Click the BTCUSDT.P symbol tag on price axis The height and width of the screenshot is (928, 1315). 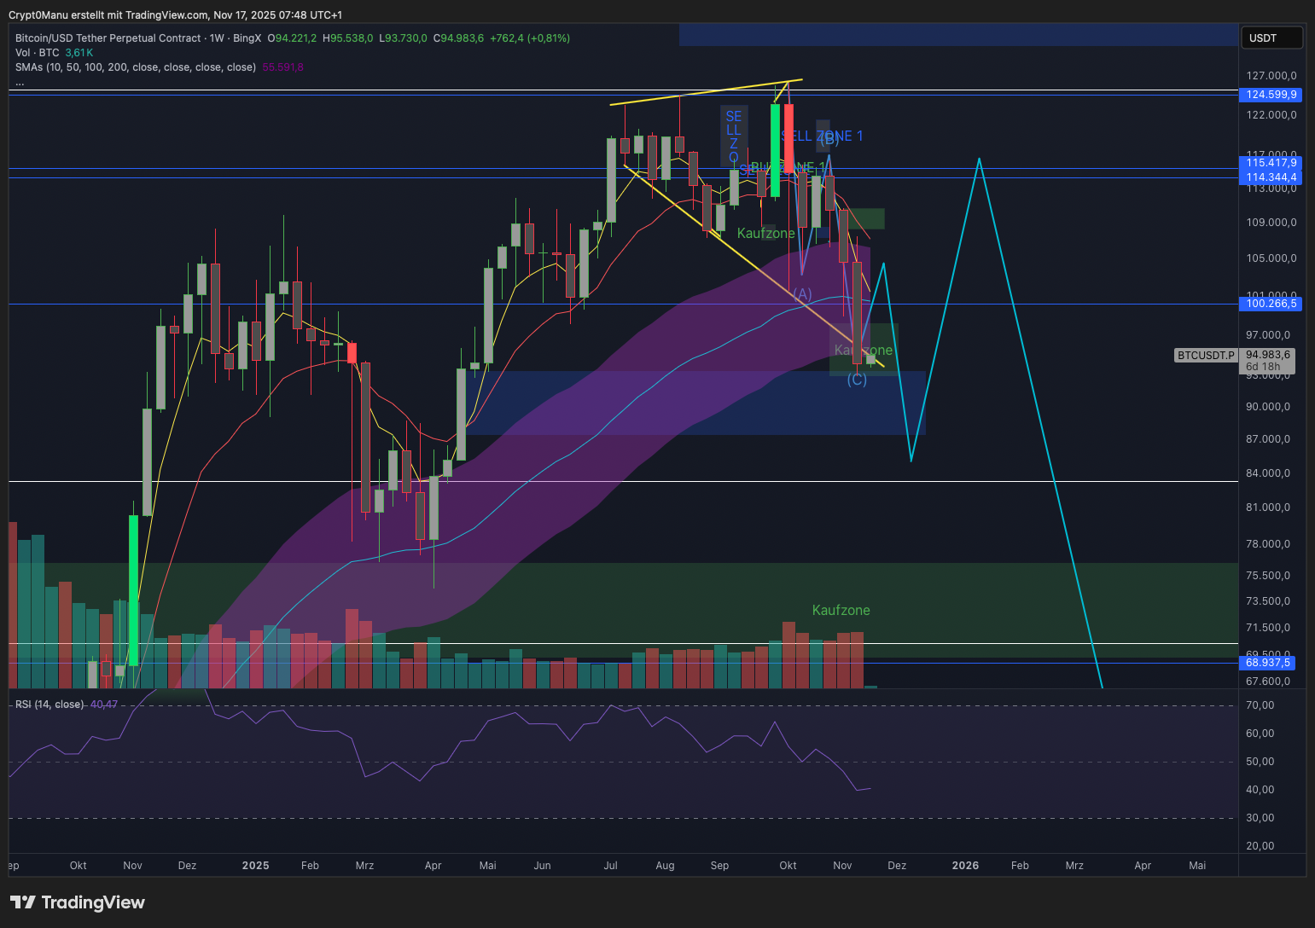pos(1205,355)
